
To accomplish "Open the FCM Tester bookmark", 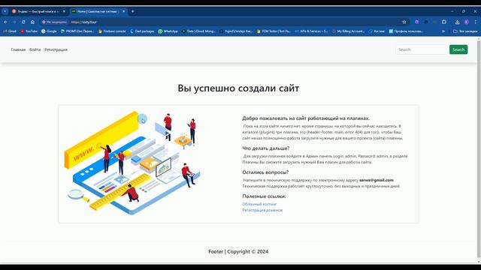I will click(274, 31).
